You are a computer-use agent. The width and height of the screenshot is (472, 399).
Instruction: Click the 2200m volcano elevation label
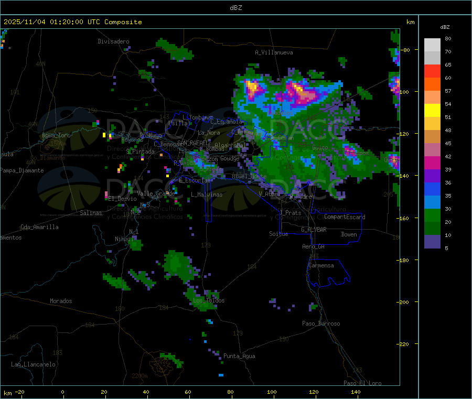click(x=140, y=376)
